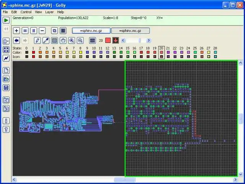
Task: Click the Save pattern floppy icon
Action: click(x=6, y=88)
